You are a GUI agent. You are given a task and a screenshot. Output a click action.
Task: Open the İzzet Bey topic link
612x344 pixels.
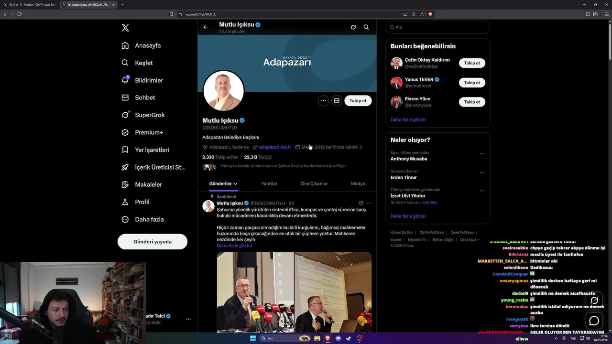pos(429,203)
